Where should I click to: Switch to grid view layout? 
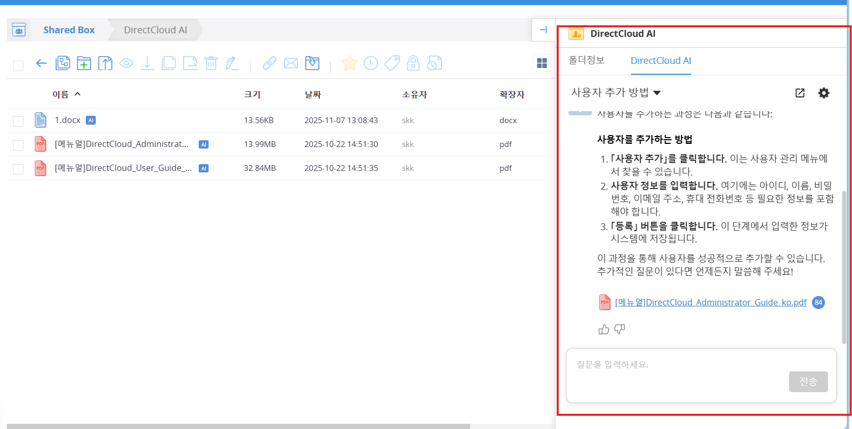pos(542,63)
